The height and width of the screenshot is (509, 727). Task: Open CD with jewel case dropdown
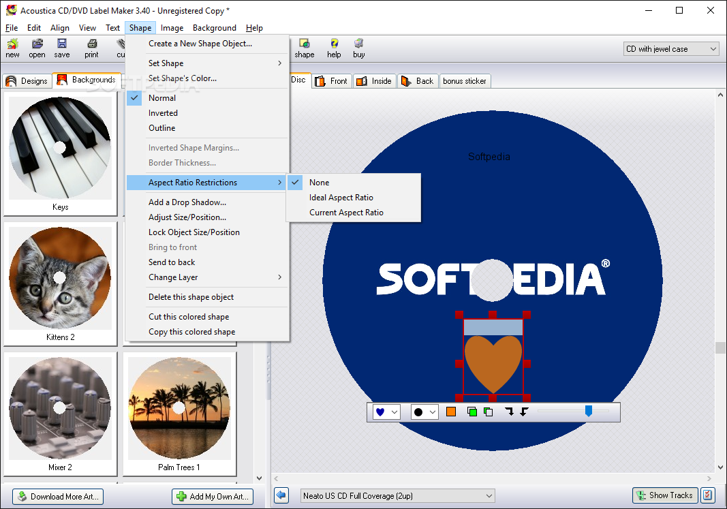(671, 48)
